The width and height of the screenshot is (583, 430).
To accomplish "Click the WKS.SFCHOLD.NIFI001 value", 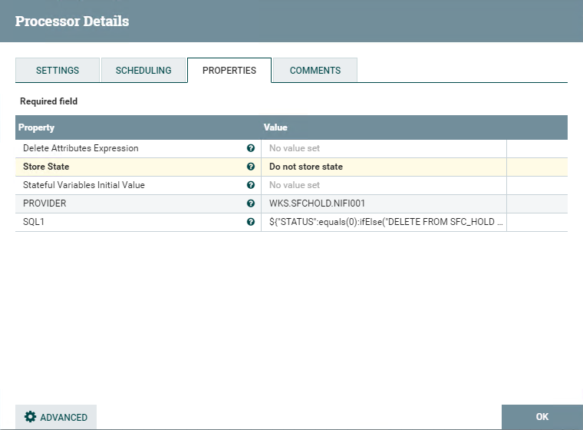I will point(317,203).
